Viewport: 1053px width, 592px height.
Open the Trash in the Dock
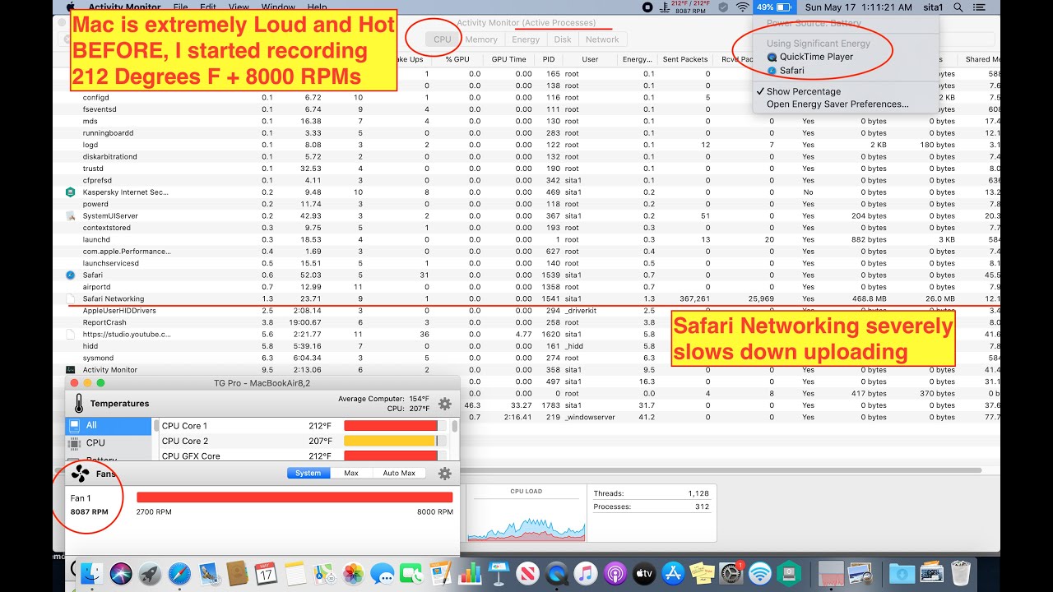[x=961, y=573]
